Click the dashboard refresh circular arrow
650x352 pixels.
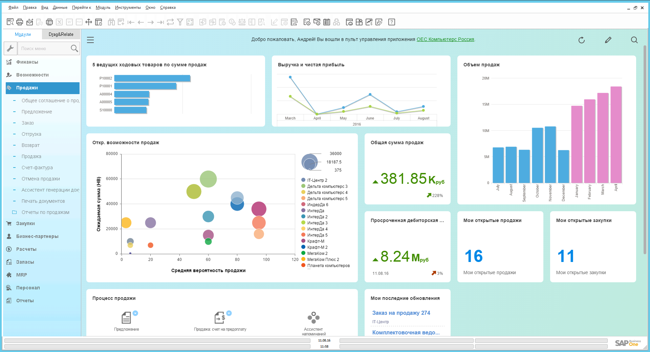pos(582,40)
